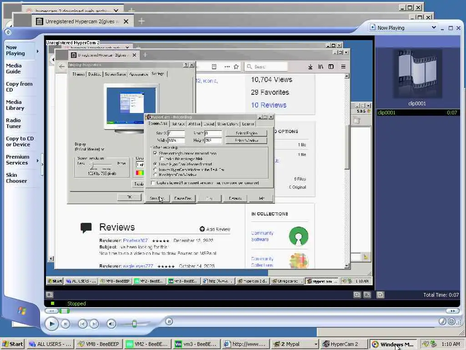The height and width of the screenshot is (350, 466).
Task: Switch to HyperCam 2 taskbar button
Action: tap(344, 344)
